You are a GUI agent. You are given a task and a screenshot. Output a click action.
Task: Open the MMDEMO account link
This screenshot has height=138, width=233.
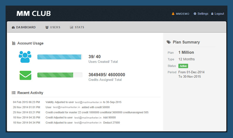183,14
